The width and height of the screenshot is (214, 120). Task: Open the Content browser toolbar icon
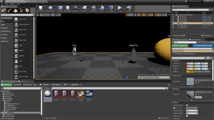pos(60,9)
